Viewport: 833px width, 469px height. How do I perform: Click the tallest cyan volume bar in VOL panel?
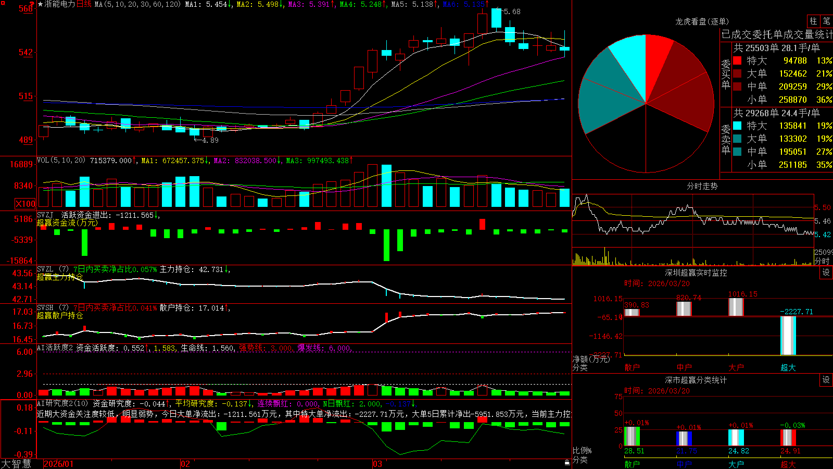386,186
